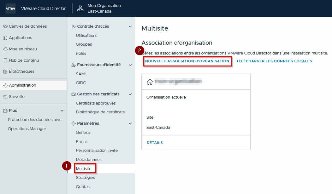Open Bibliothèque de certificats

(x=100, y=112)
